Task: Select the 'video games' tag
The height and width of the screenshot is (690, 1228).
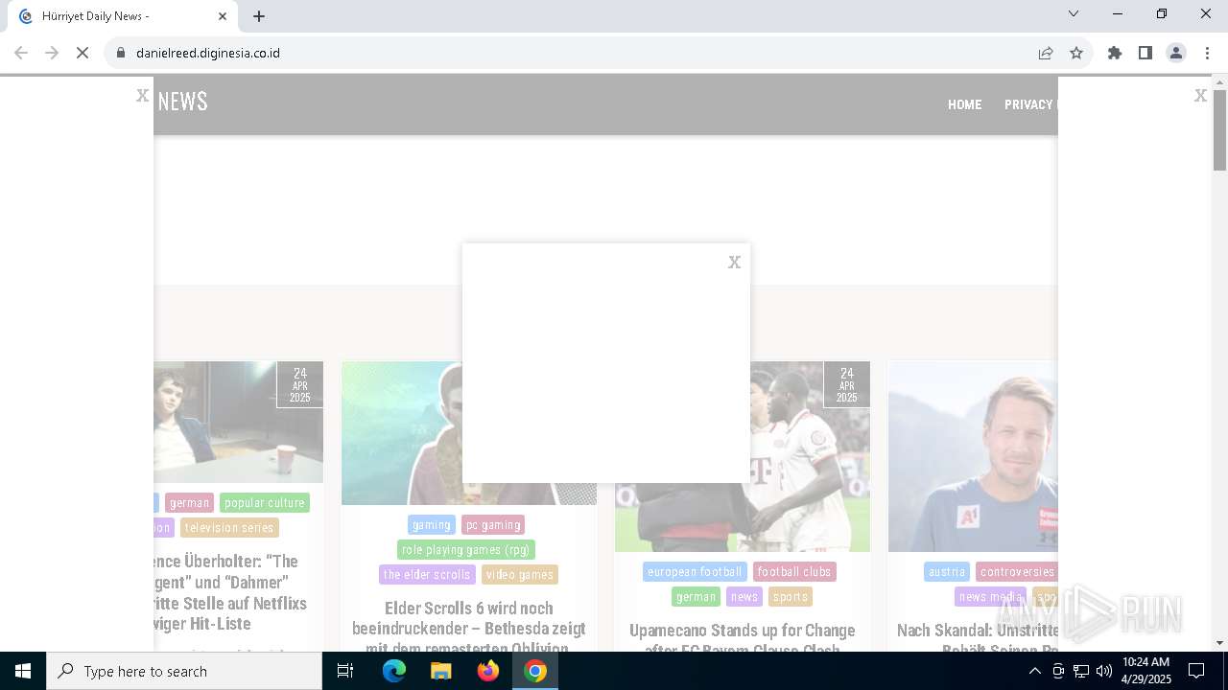Action: 520,575
